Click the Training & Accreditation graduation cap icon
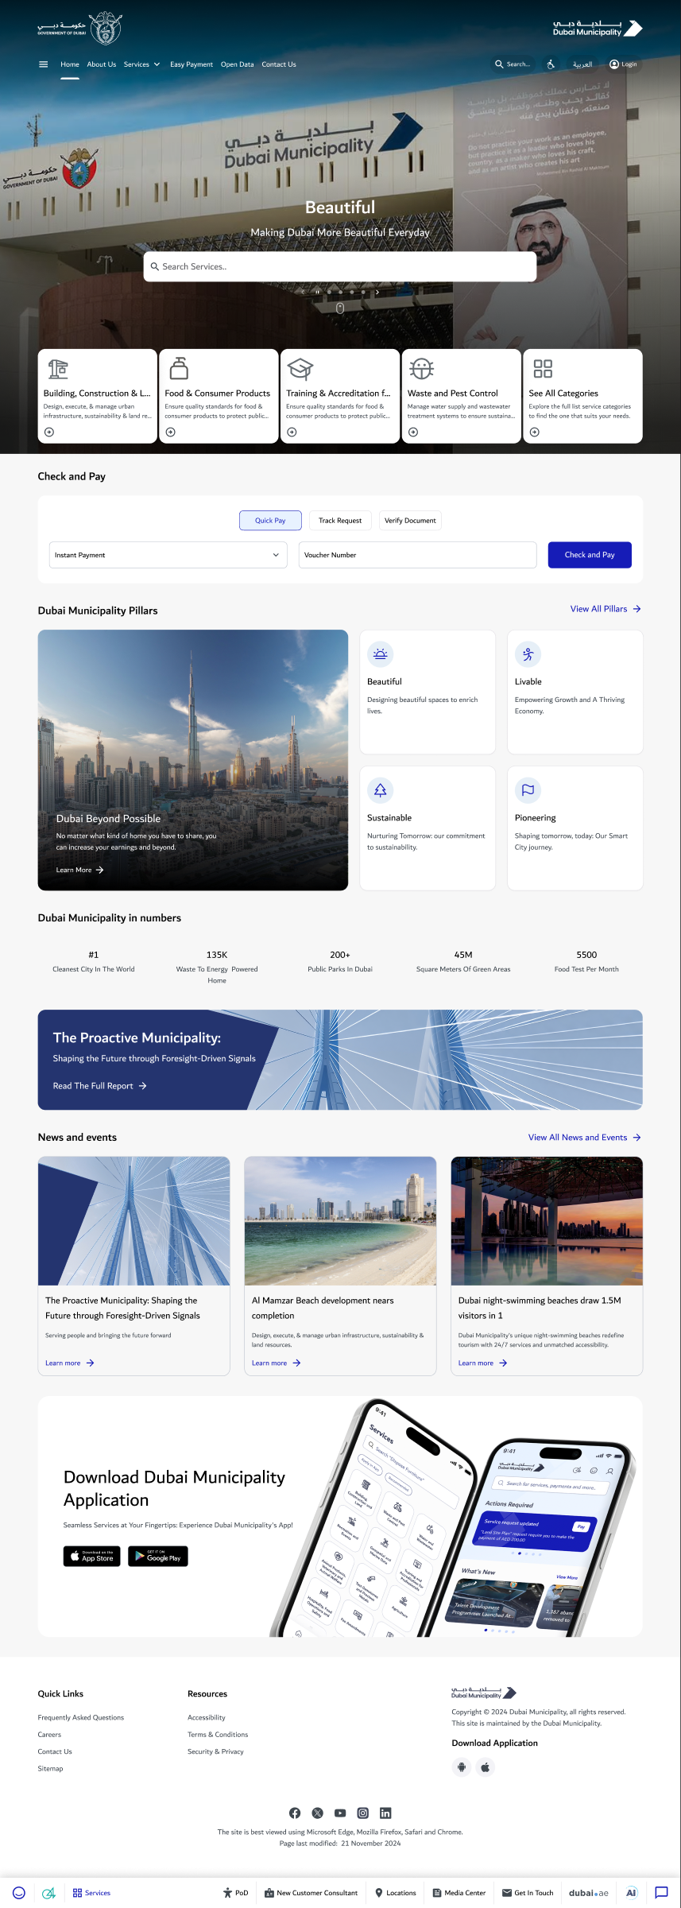Viewport: 681px width, 1908px height. [300, 369]
